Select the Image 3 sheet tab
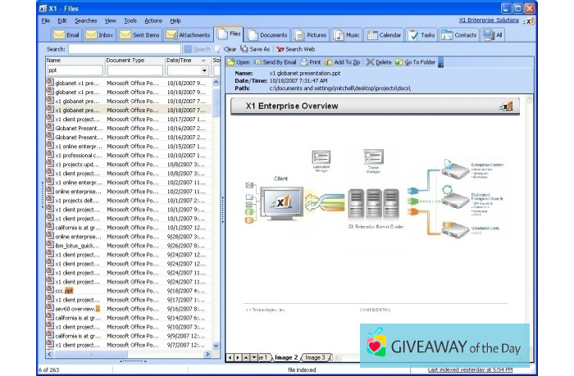This screenshot has width=574, height=376. click(x=316, y=357)
